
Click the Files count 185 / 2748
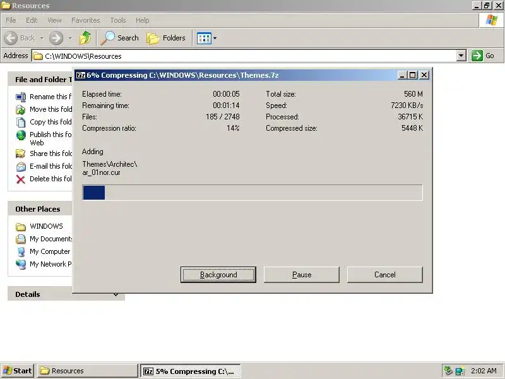[223, 117]
